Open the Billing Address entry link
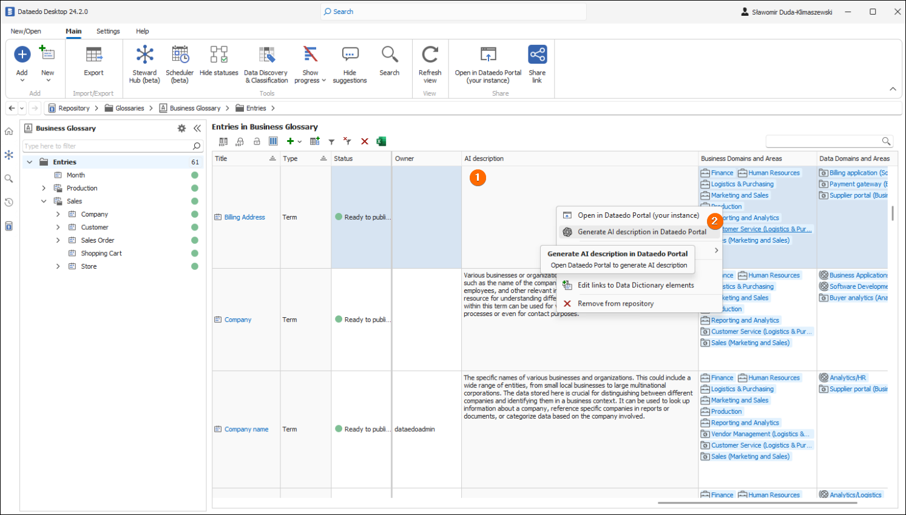Screen dimensions: 906x515 (x=245, y=217)
